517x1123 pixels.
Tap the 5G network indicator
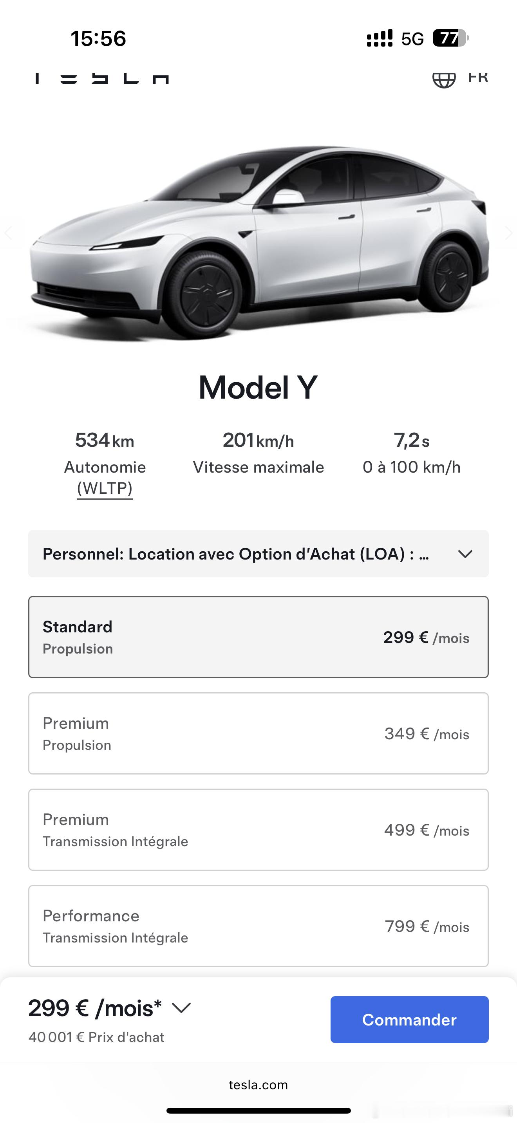click(x=412, y=39)
